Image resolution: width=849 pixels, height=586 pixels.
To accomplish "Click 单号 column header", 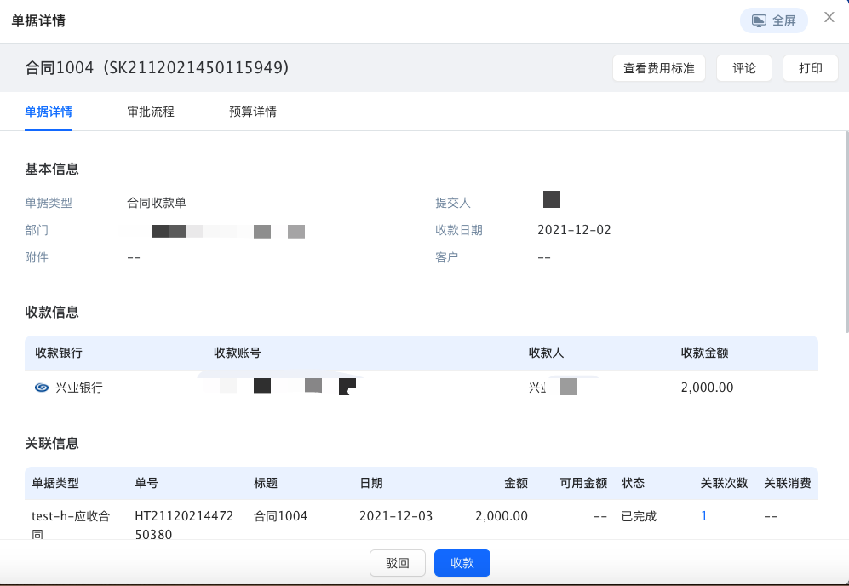I will (146, 483).
